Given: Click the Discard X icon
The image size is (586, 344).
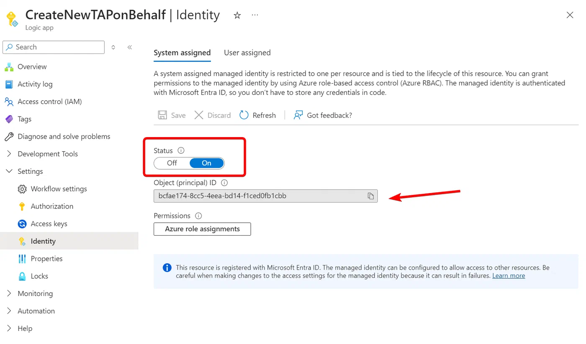Looking at the screenshot, I should [x=199, y=115].
